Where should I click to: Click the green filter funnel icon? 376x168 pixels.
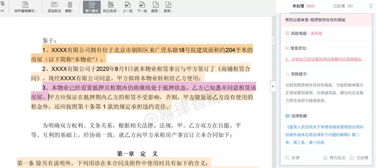(370, 7)
